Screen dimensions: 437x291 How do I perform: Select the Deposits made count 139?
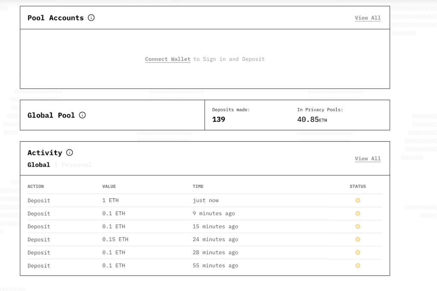[218, 119]
